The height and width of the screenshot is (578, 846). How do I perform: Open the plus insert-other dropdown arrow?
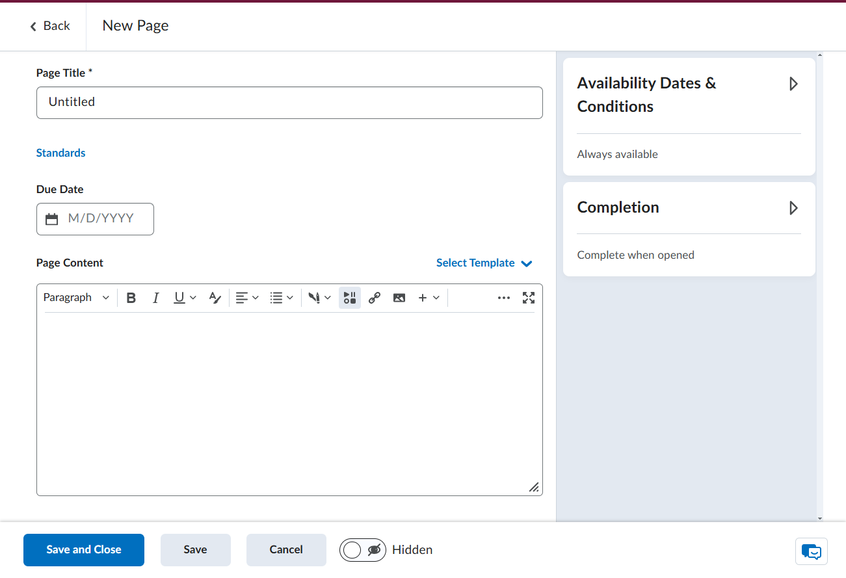click(x=436, y=298)
